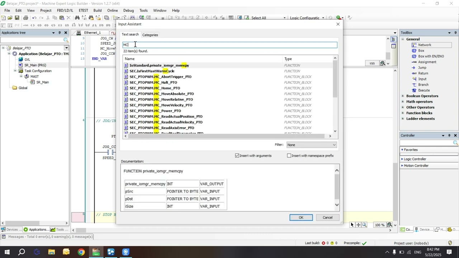459x258 pixels.
Task: Expand the Ladder elements ToolBox group
Action: coord(403,119)
